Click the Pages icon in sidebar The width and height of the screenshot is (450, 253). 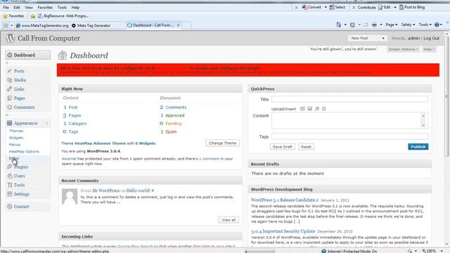[x=9, y=98]
